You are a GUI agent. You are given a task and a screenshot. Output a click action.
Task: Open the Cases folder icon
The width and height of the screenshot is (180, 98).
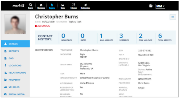63,6
